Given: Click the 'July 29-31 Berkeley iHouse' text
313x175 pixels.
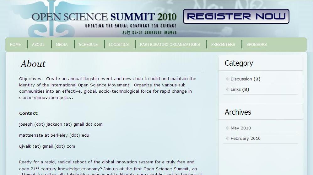Looking at the screenshot, I should click(149, 32).
